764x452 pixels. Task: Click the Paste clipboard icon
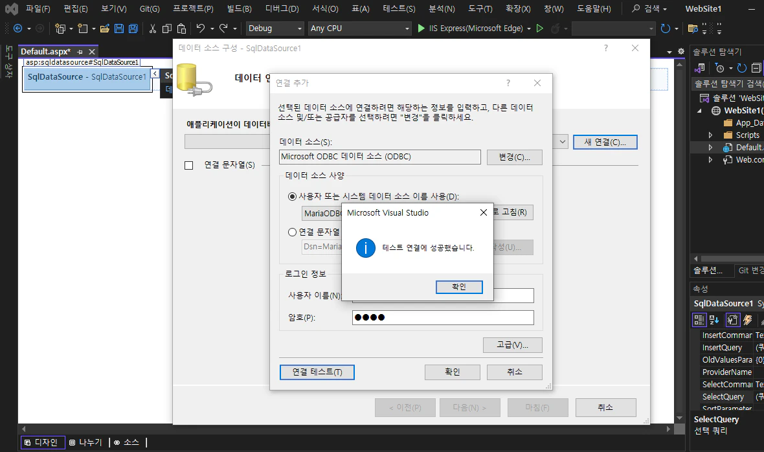coord(181,28)
